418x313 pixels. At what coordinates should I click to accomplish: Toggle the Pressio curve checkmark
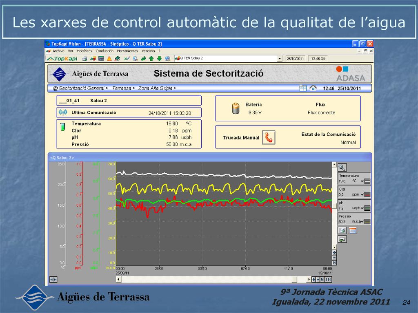coord(362,221)
